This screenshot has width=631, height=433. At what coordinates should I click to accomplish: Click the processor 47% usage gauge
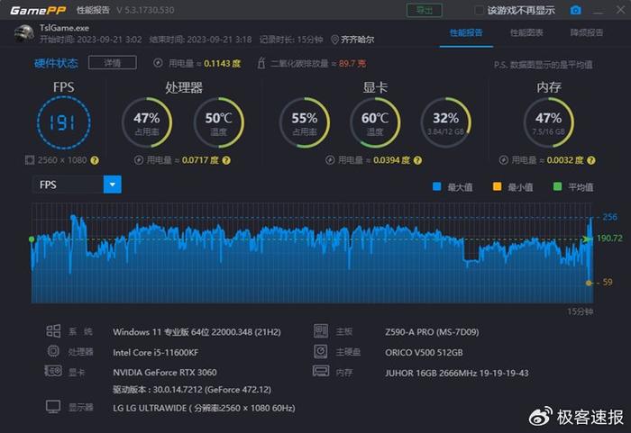click(147, 122)
